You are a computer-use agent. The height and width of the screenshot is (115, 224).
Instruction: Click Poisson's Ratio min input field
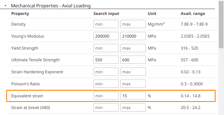(106, 84)
